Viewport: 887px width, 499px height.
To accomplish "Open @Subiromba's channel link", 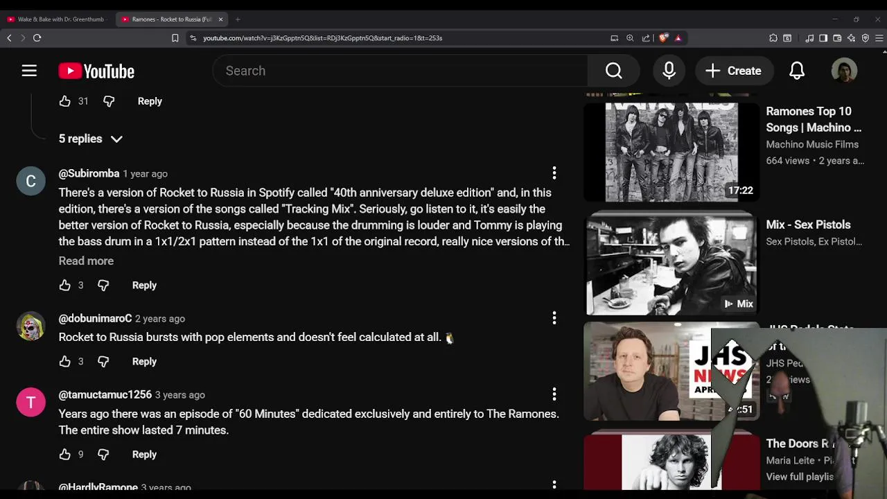I will pyautogui.click(x=89, y=173).
